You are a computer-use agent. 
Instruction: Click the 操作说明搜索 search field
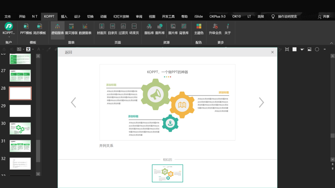pos(287,16)
